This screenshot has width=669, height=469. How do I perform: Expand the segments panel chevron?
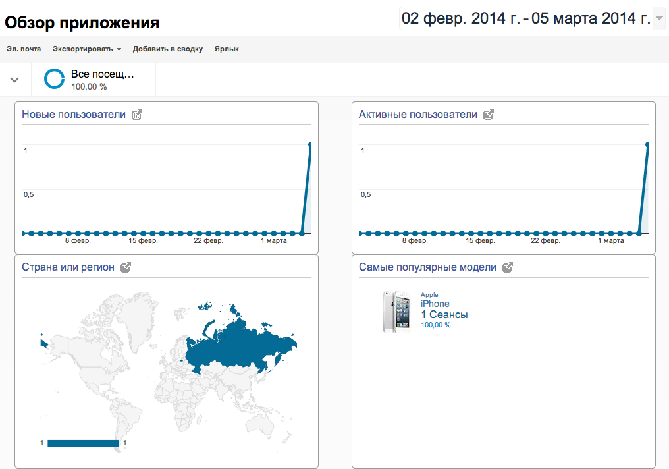(x=14, y=80)
